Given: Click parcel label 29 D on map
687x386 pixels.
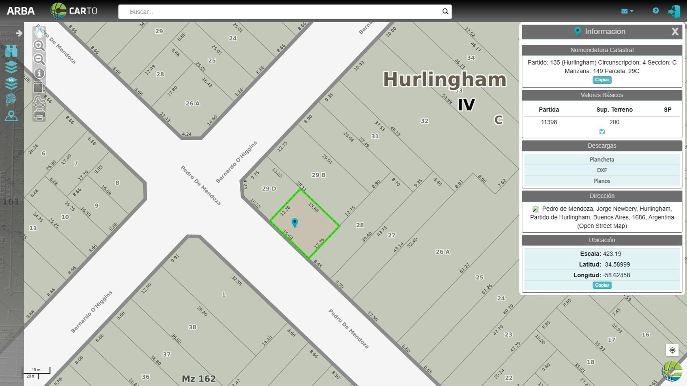Looking at the screenshot, I should (269, 189).
